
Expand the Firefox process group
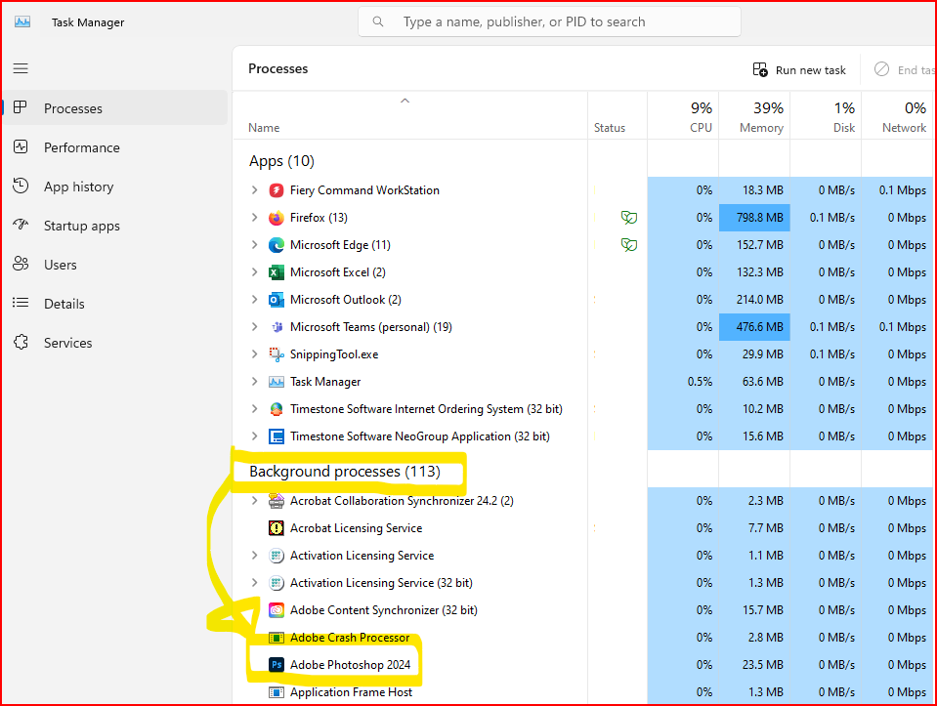pos(255,218)
